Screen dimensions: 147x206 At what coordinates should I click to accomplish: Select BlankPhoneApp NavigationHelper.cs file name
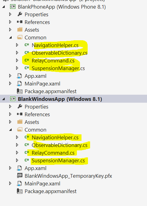[55, 45]
